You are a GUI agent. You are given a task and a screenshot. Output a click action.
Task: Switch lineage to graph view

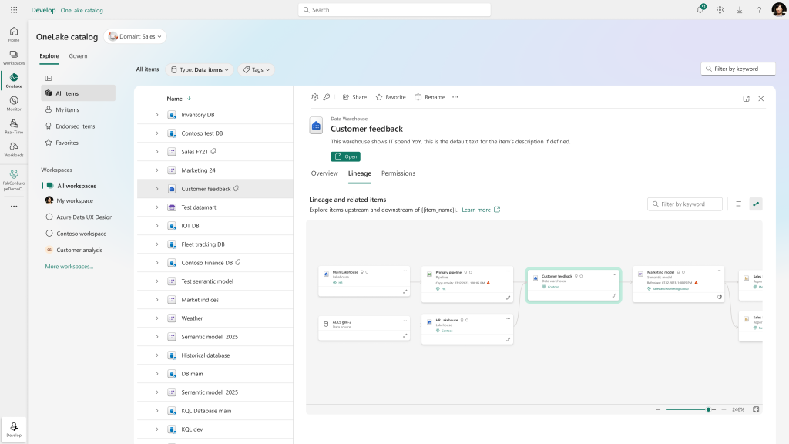(756, 204)
